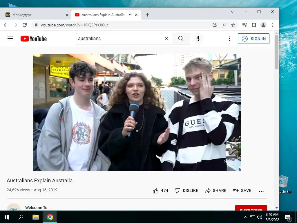Click the video title text
Screen dimensions: 297x223
[x=39, y=181]
